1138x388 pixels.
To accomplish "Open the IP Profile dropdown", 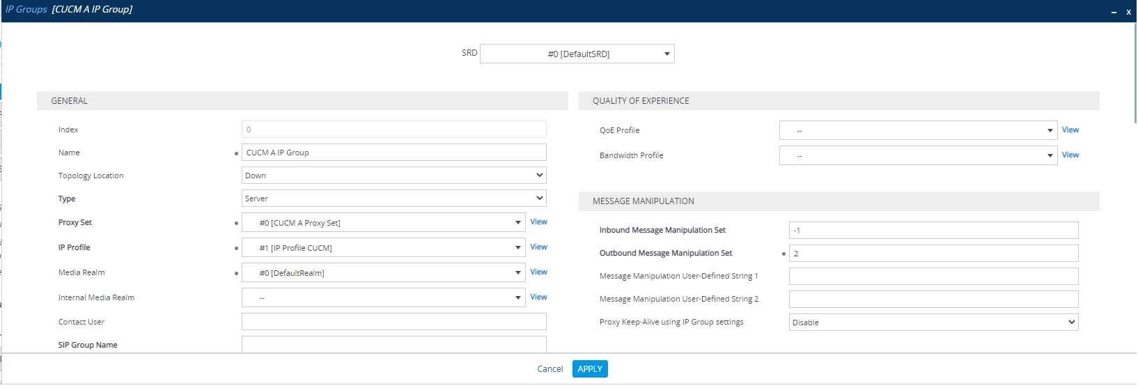I will [384, 248].
